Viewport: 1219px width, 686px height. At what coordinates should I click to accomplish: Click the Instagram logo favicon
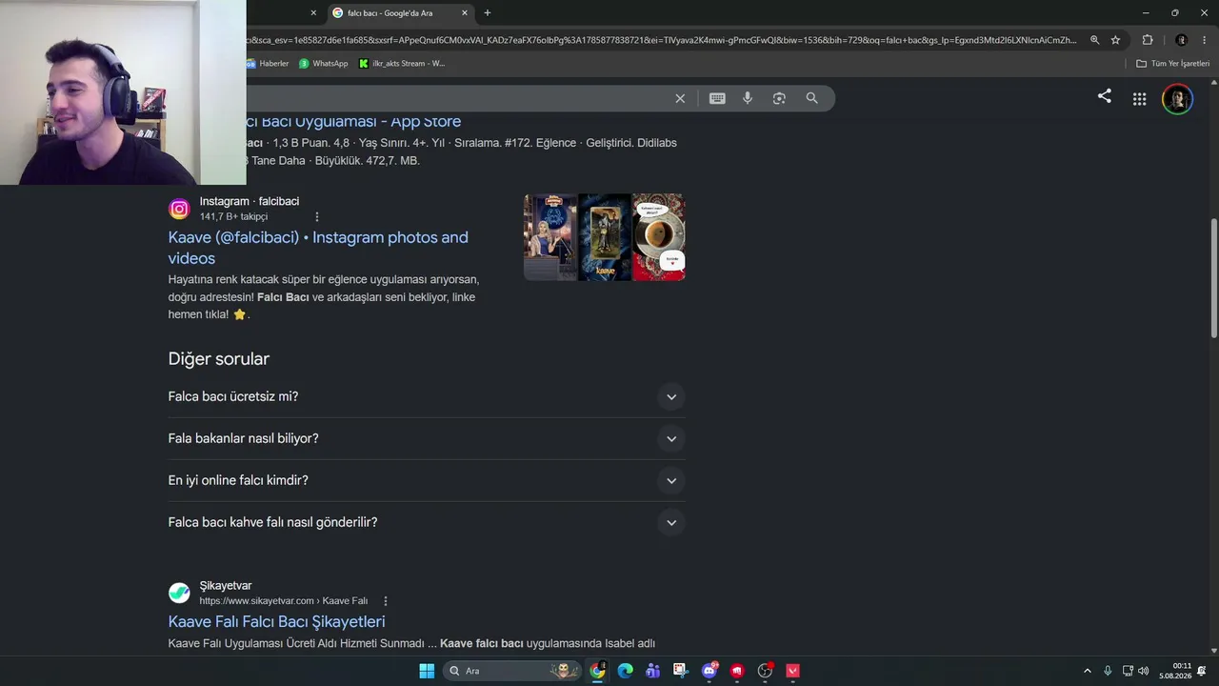[179, 209]
